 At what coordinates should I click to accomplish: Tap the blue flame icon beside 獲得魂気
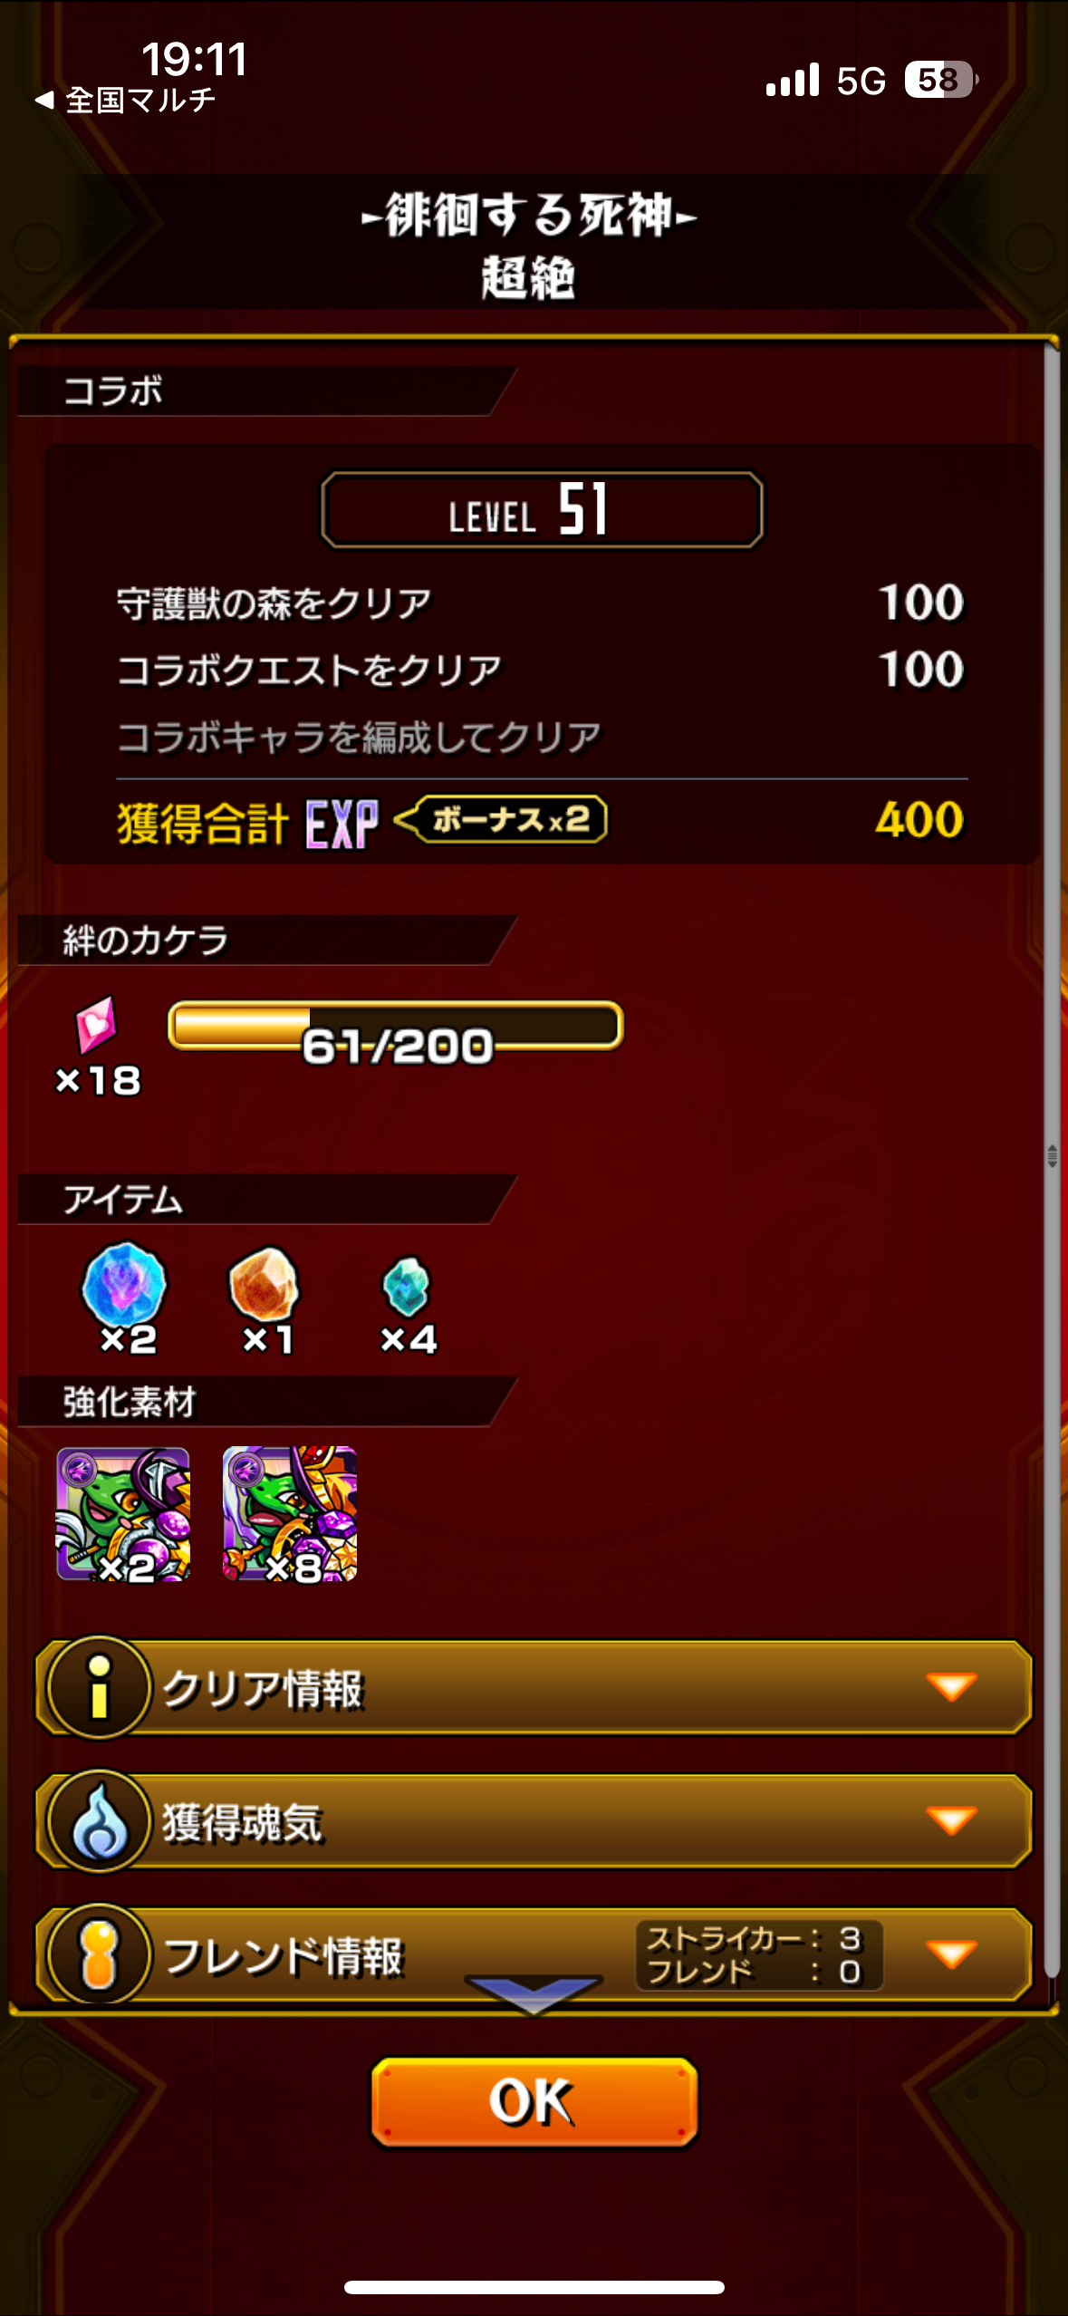[x=100, y=1821]
